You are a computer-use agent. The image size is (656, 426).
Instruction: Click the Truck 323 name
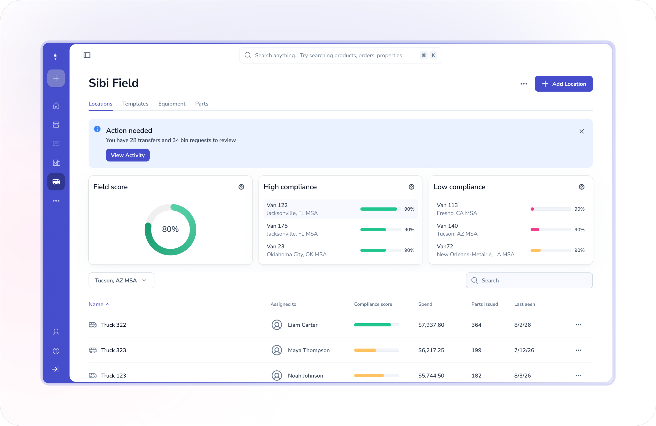click(x=113, y=350)
